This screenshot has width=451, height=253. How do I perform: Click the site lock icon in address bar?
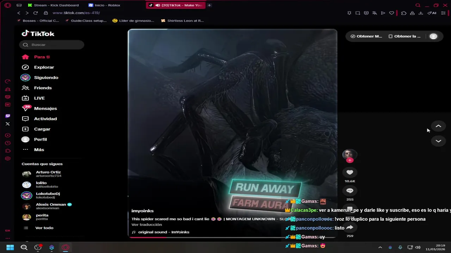click(46, 13)
